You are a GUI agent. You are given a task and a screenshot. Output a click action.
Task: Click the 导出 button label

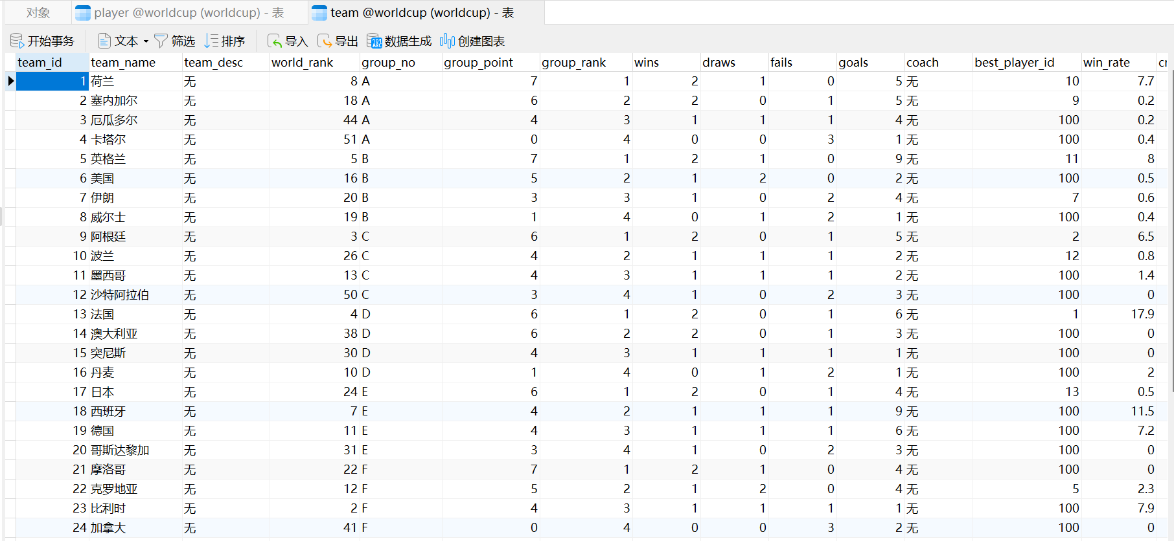click(x=347, y=41)
